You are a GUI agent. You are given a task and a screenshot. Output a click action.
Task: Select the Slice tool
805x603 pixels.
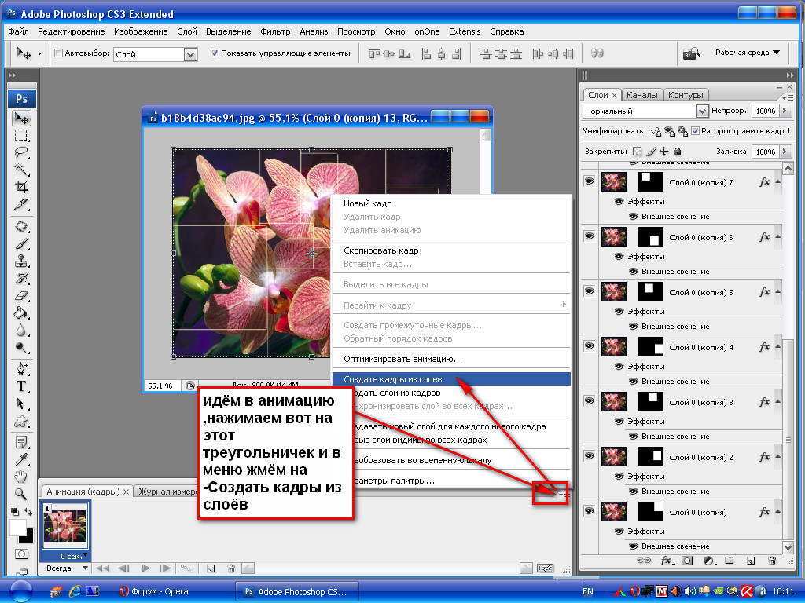(x=21, y=204)
